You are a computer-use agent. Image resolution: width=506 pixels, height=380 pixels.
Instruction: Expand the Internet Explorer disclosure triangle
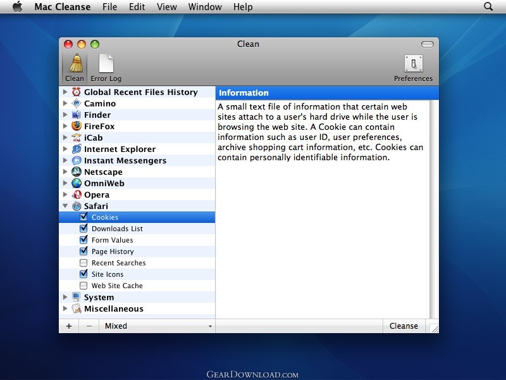tap(65, 149)
